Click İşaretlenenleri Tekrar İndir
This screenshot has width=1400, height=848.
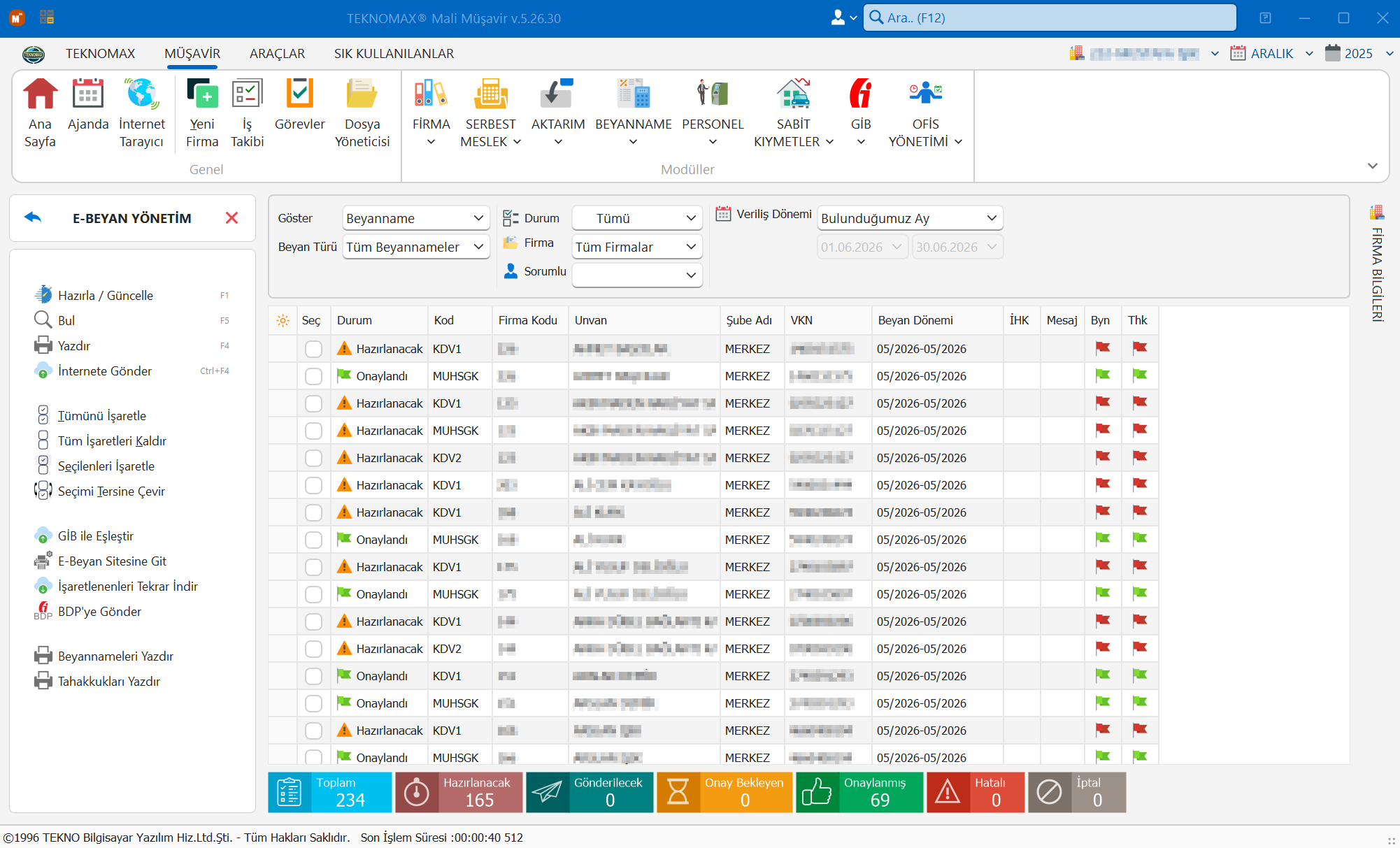coord(116,586)
